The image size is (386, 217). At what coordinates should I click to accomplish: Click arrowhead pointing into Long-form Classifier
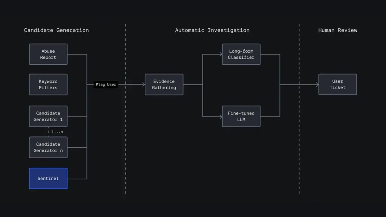[220, 54]
